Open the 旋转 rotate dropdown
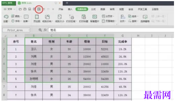Image resolution: width=176 pixels, height=104 pixels. pyautogui.click(x=133, y=21)
